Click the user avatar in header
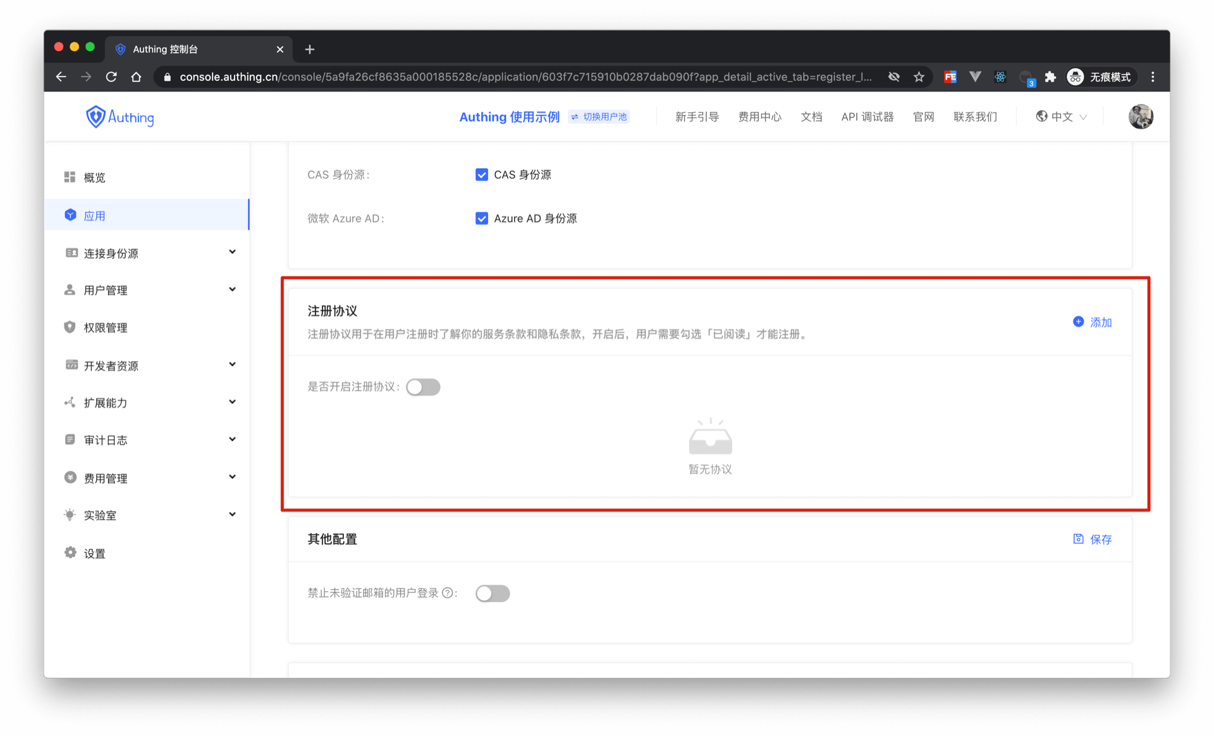1214x736 pixels. (x=1140, y=116)
